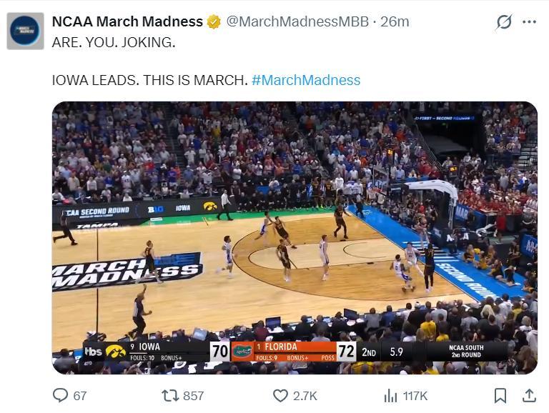Like the post with the heart icon
Screen dimensions: 549x413
[281, 395]
